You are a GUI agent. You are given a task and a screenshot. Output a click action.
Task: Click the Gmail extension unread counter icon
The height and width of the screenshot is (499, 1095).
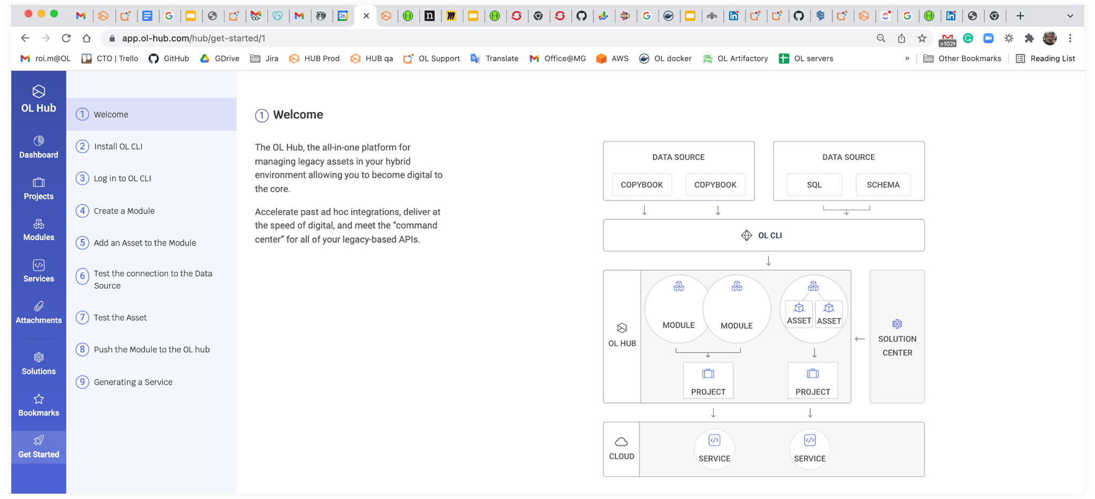pyautogui.click(x=947, y=39)
